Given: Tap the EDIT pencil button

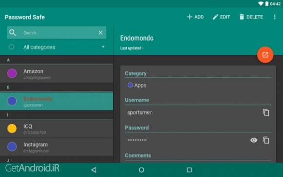Looking at the screenshot, I should (x=221, y=17).
